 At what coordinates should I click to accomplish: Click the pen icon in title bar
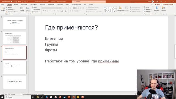157,2
